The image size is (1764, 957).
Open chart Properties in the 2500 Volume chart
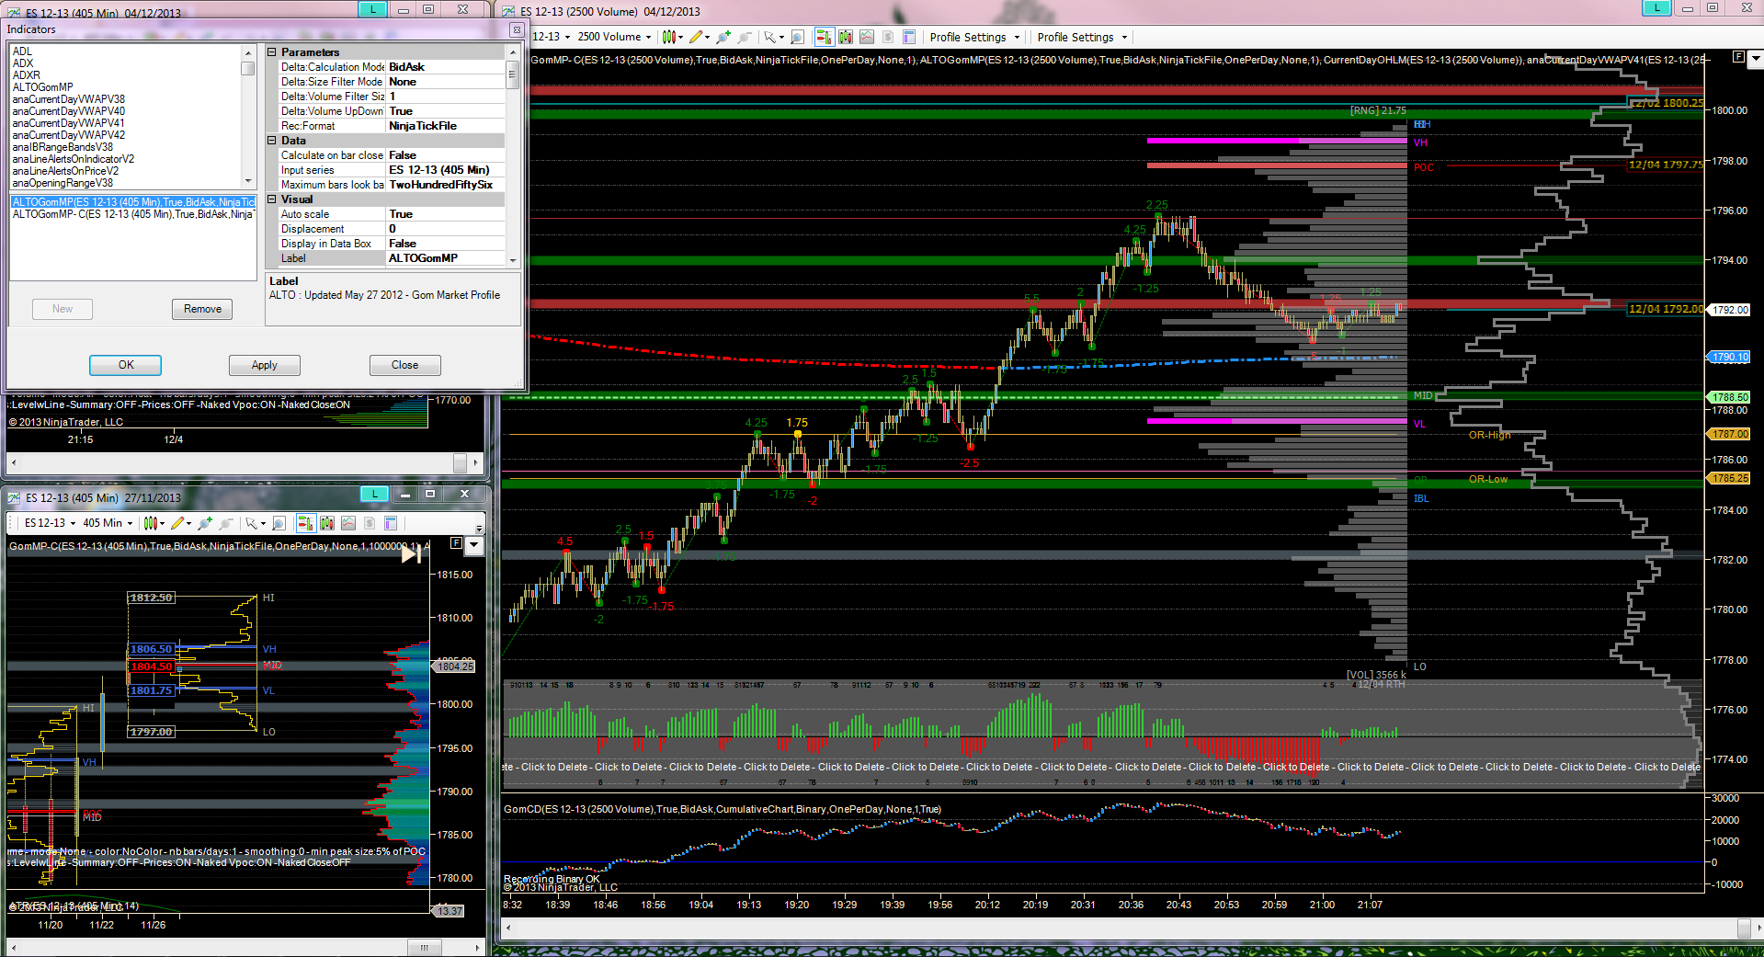pos(909,37)
